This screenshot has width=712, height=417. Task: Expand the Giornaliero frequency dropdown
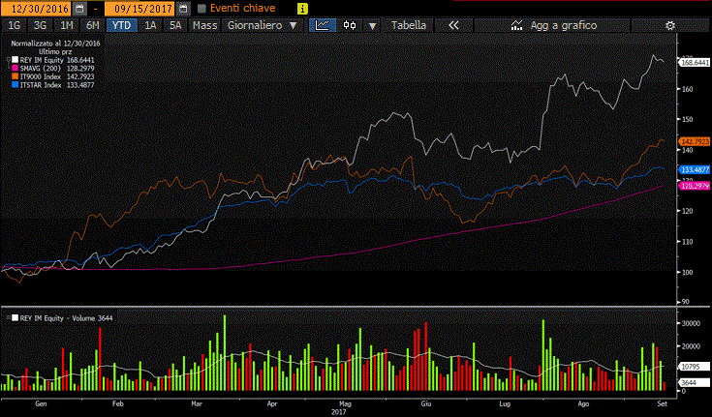pos(293,25)
